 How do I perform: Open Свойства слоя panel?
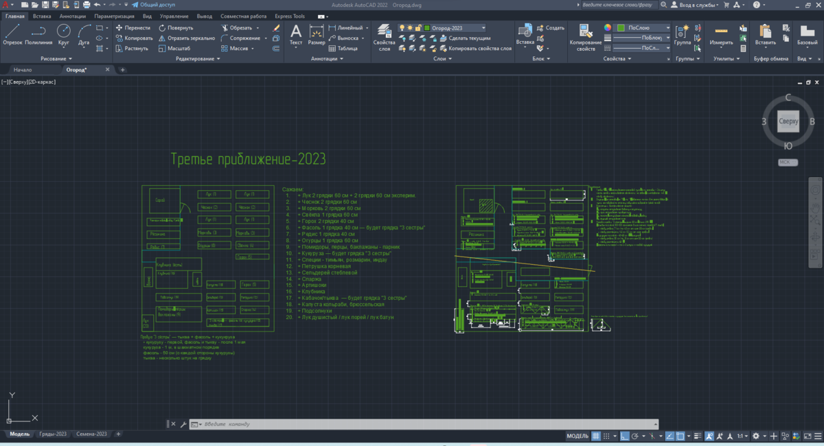tap(385, 37)
